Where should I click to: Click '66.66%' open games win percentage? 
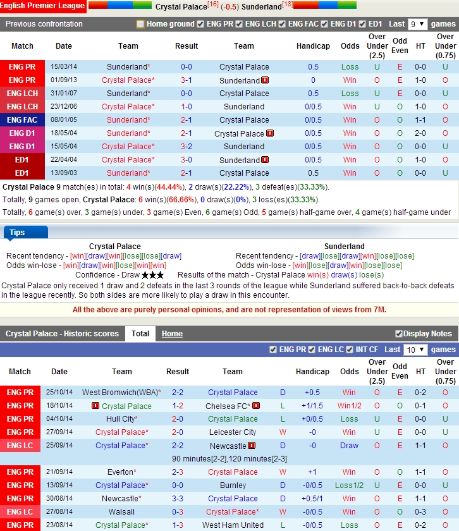coord(181,200)
